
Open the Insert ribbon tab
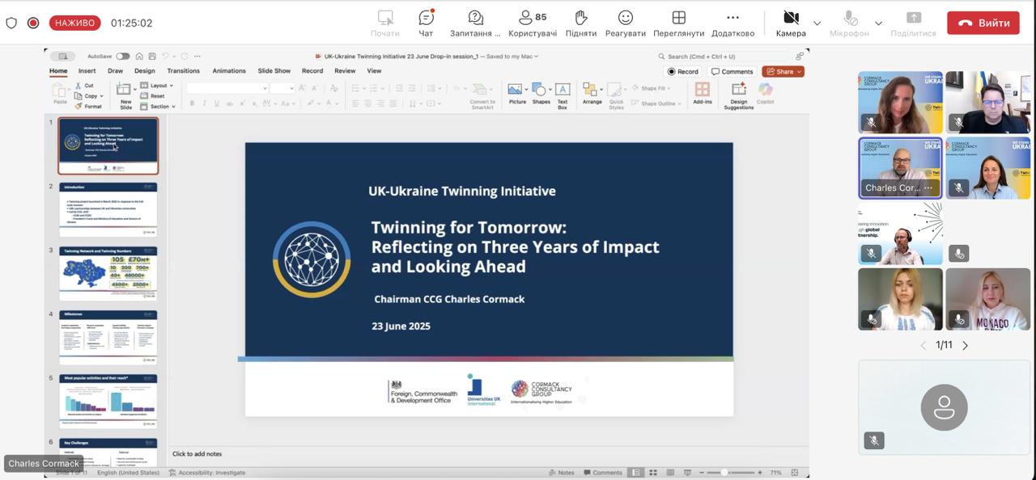[x=87, y=71]
